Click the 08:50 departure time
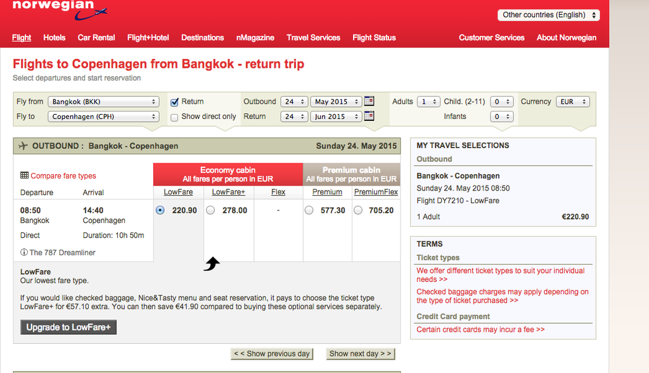 click(x=30, y=210)
